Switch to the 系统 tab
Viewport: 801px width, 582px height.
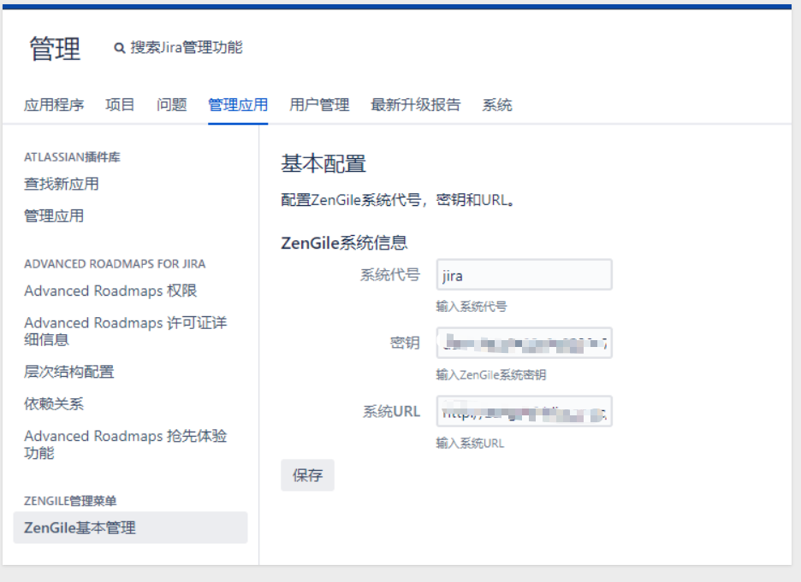(x=497, y=105)
